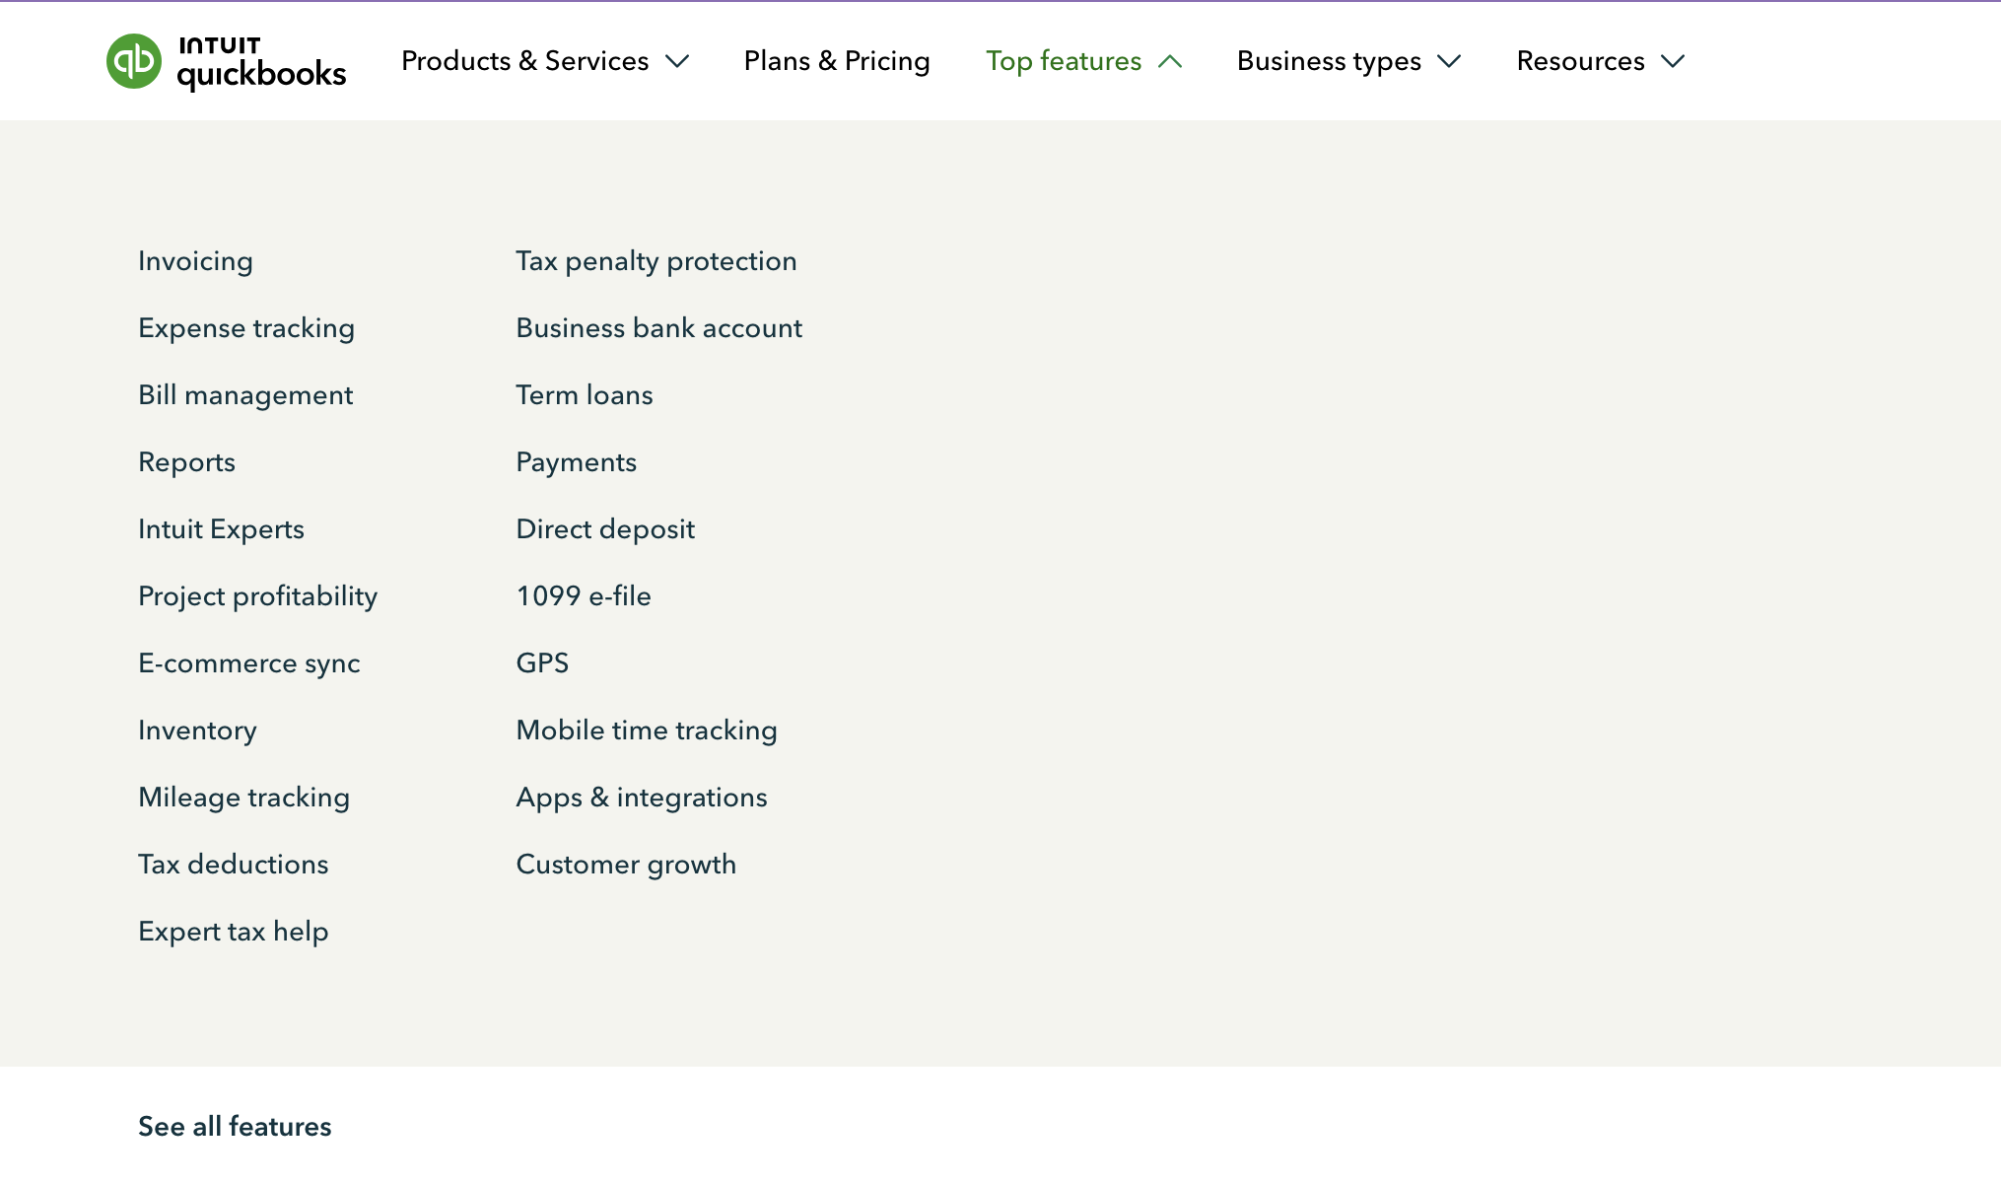2001x1183 pixels.
Task: Open Direct deposit page
Action: pyautogui.click(x=605, y=529)
